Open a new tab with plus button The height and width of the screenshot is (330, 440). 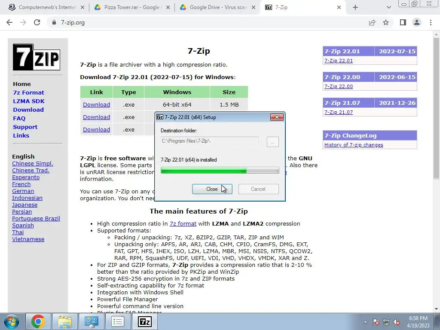coord(355,8)
